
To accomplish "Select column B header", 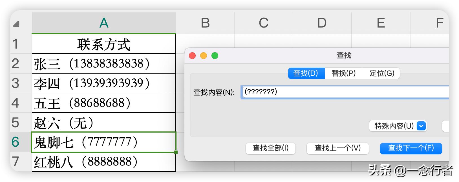I will 205,23.
